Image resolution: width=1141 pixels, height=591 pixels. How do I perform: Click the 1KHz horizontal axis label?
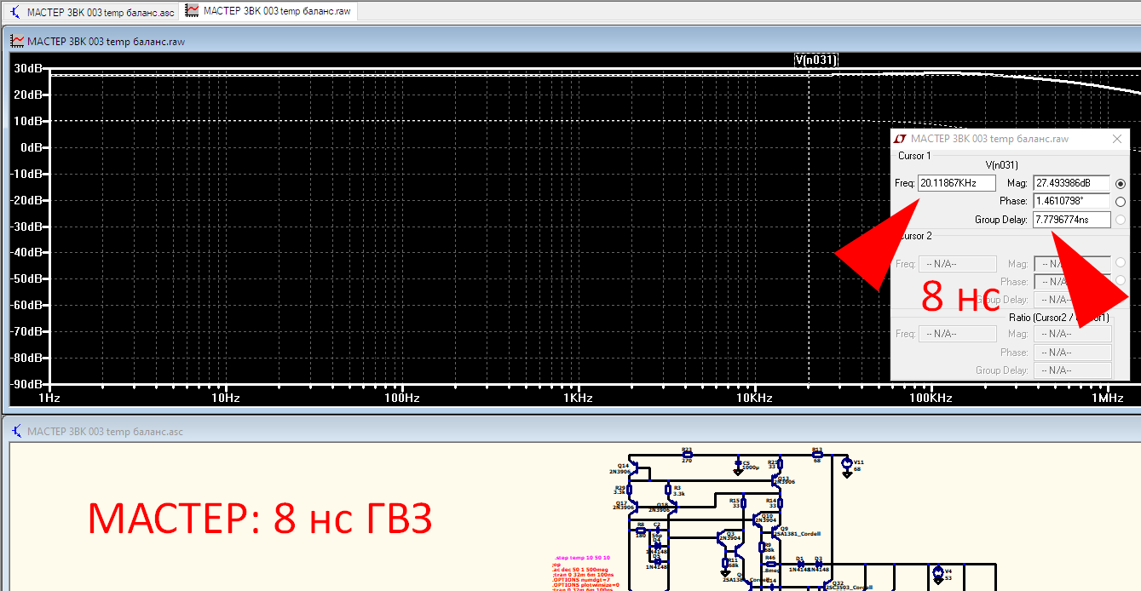point(578,398)
